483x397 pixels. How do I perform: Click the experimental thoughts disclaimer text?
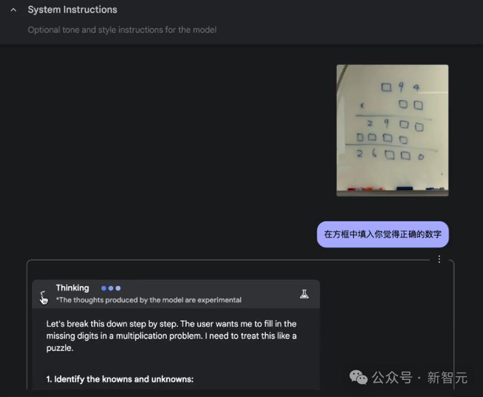pos(148,300)
